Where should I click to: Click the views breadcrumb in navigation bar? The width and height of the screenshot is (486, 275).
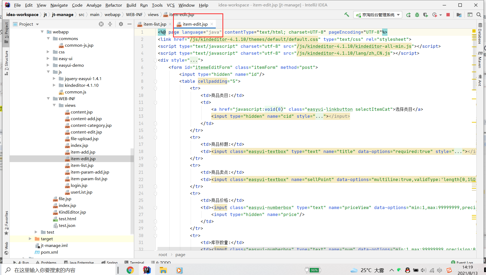pos(153,15)
